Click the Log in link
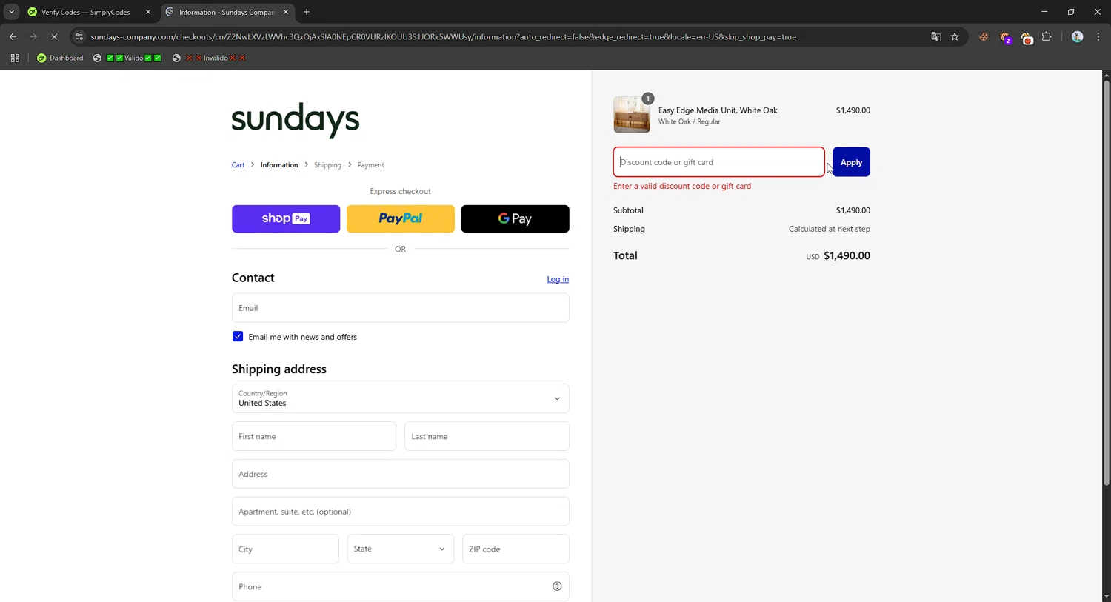 point(558,279)
